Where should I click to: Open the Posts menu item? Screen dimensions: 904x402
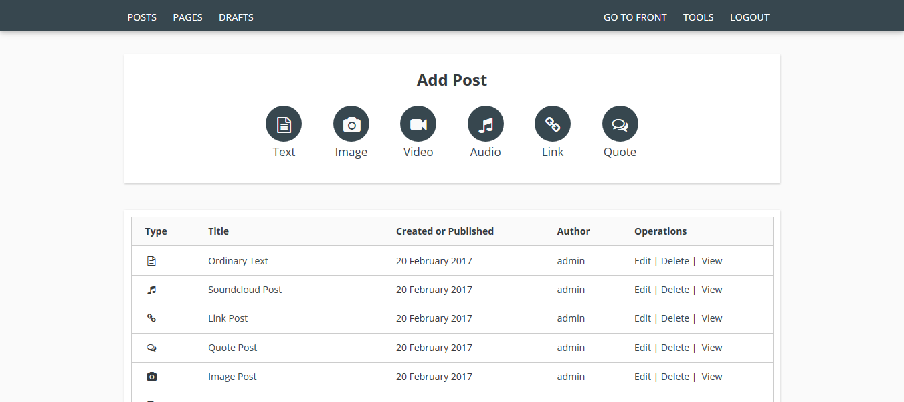pos(142,17)
